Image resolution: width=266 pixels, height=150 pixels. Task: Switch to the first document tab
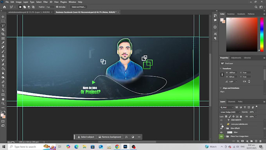[x=29, y=12]
